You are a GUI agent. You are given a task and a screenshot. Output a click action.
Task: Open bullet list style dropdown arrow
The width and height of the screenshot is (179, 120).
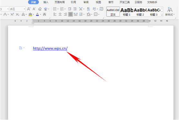point(58,9)
